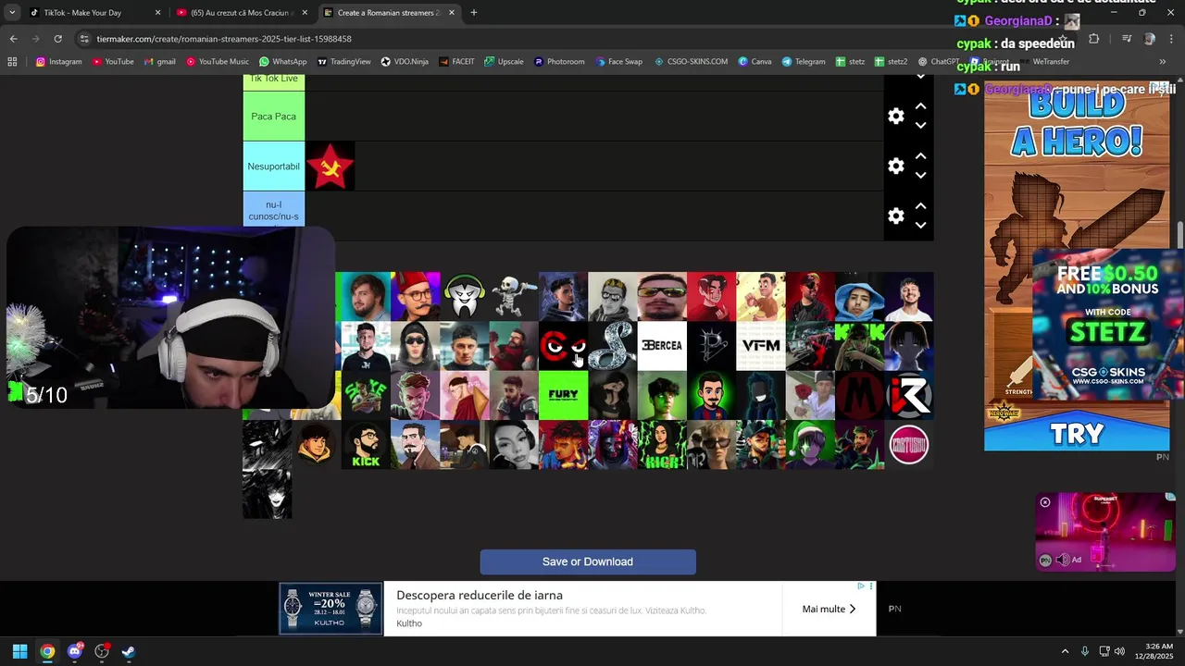Image resolution: width=1185 pixels, height=666 pixels.
Task: Click the Paca Paca tier label
Action: coord(273,117)
